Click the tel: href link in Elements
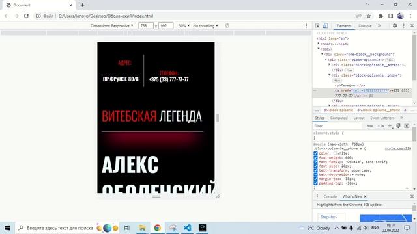This screenshot has height=234, width=417. tap(371, 91)
